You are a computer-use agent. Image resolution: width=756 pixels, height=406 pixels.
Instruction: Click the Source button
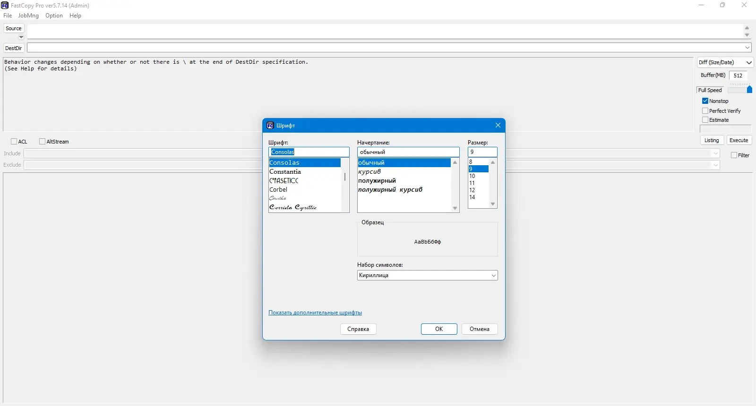14,28
